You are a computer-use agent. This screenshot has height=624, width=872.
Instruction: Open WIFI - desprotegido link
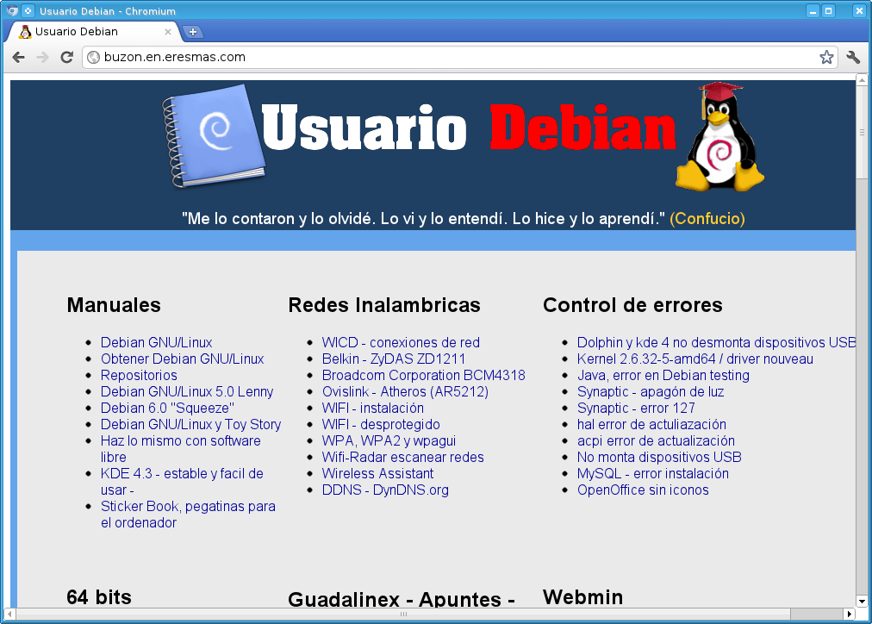[x=381, y=425]
